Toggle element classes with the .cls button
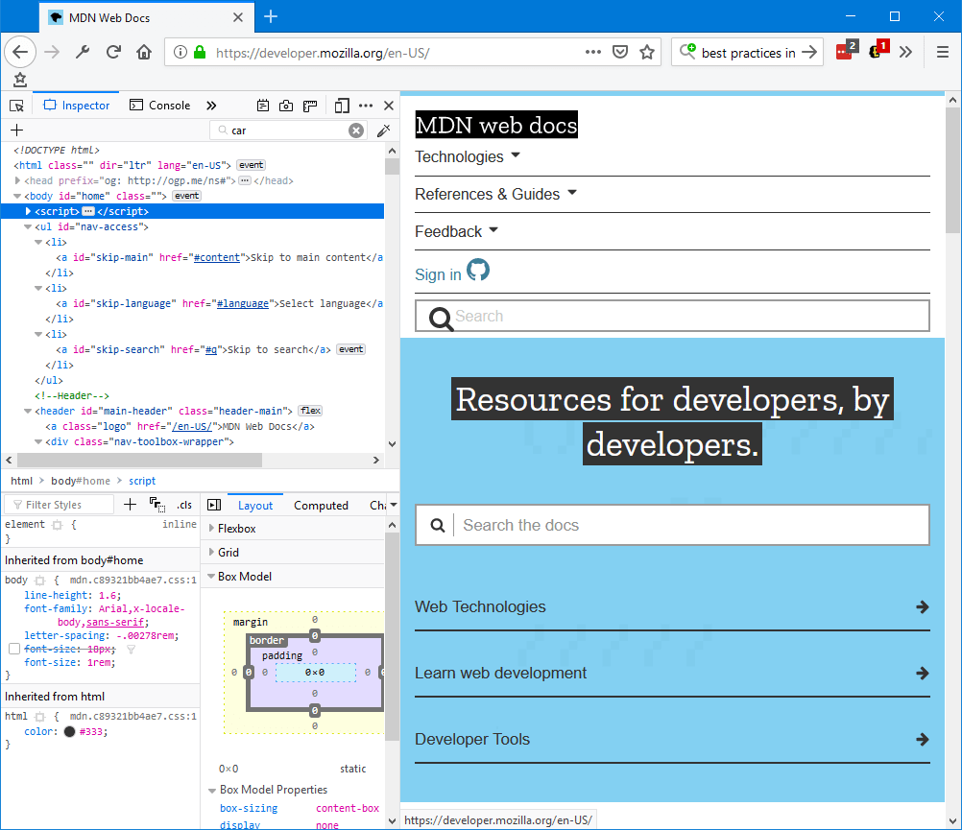 click(184, 505)
